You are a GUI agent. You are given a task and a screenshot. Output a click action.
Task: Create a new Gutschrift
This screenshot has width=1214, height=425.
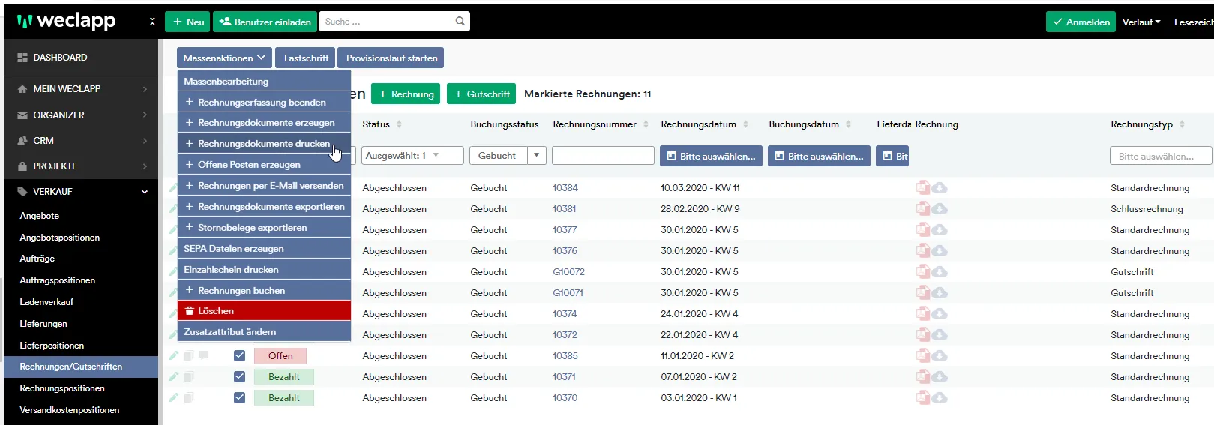[x=481, y=94]
